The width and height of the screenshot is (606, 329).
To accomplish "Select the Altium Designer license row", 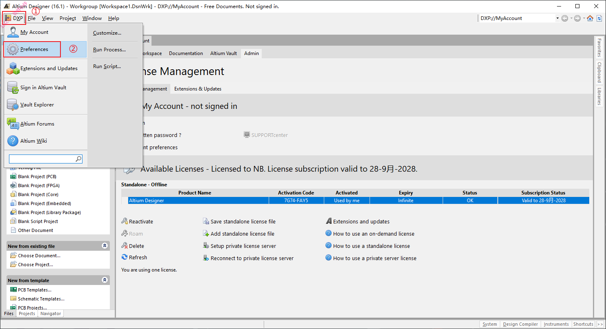I will click(355, 201).
